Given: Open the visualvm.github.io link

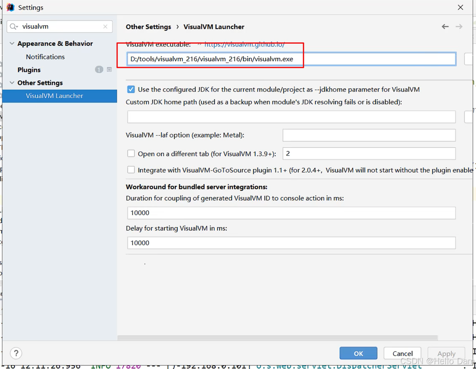Looking at the screenshot, I should pyautogui.click(x=244, y=45).
